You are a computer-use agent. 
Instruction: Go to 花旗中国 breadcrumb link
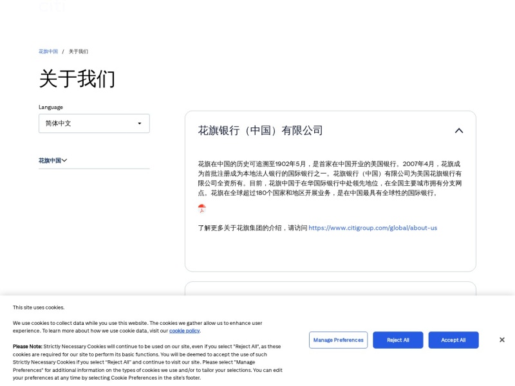(x=48, y=51)
